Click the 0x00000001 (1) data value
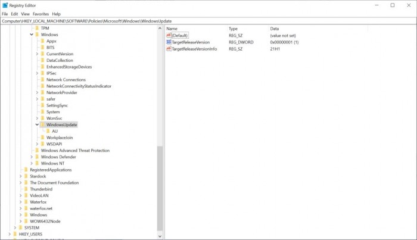The width and height of the screenshot is (417, 240). pyautogui.click(x=284, y=42)
